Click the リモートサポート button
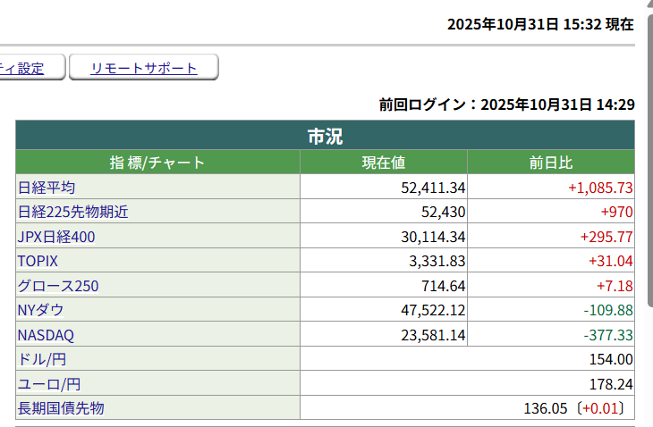 click(x=143, y=68)
